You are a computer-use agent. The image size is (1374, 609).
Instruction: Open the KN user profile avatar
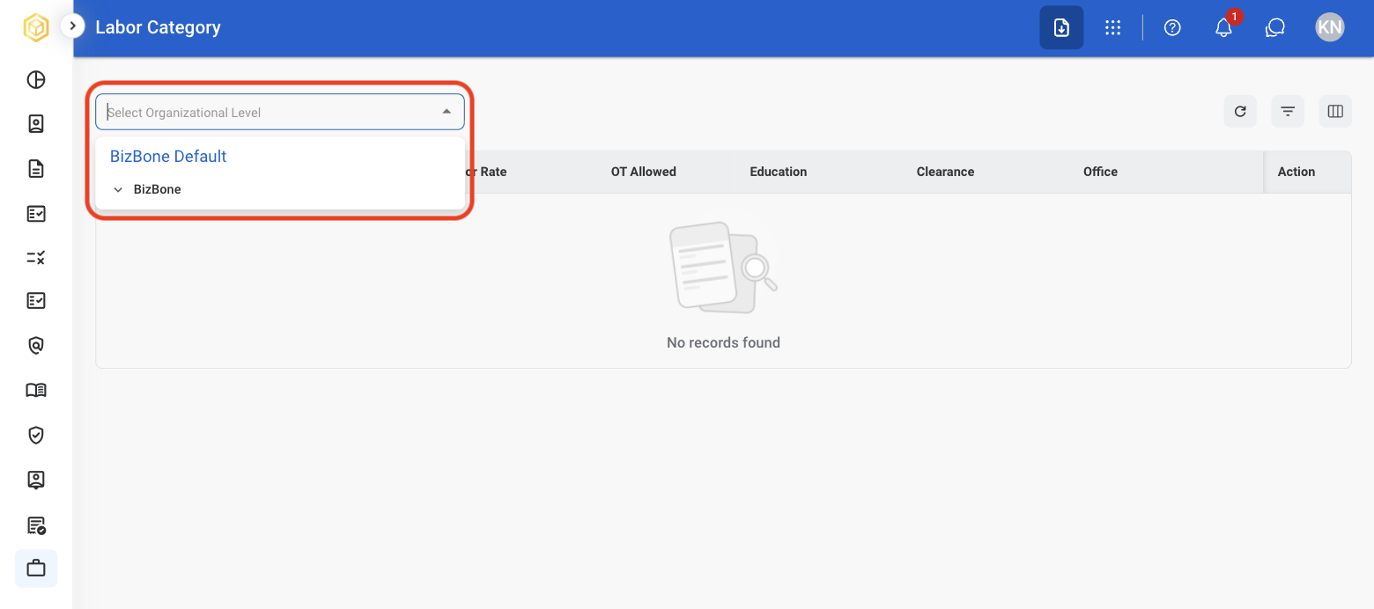click(x=1330, y=27)
